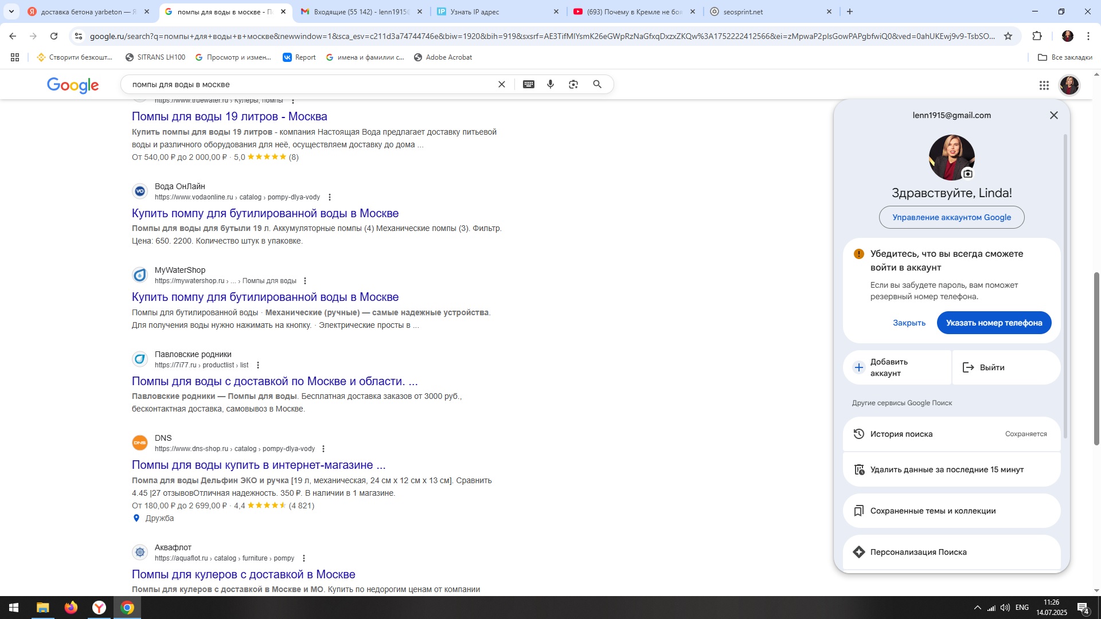This screenshot has width=1101, height=619.
Task: Open a new browser tab
Action: 850,11
